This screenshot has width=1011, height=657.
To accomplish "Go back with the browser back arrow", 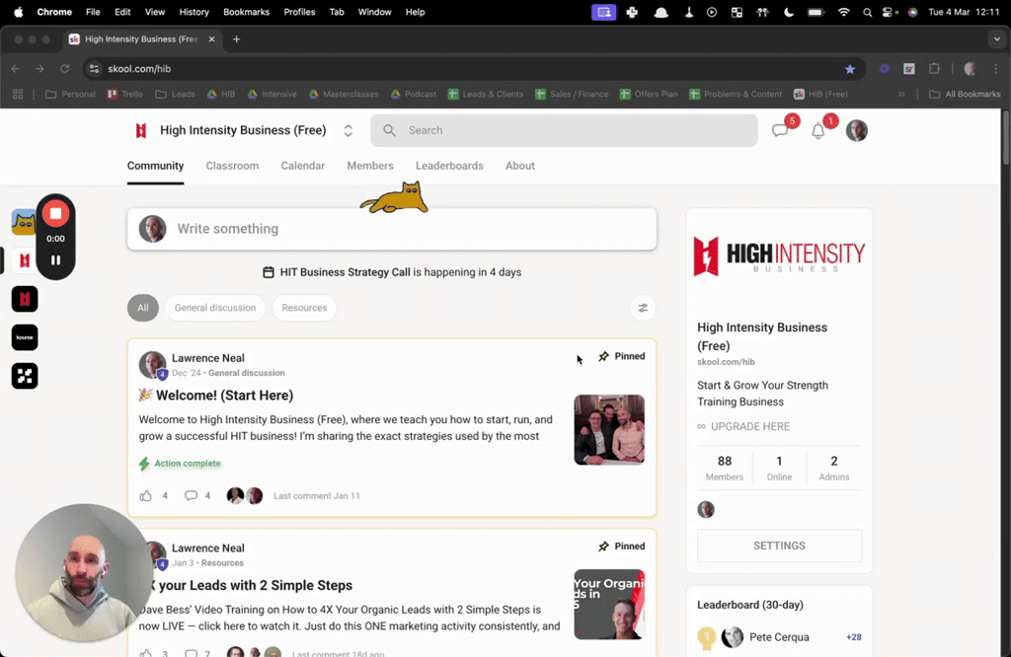I will point(16,69).
